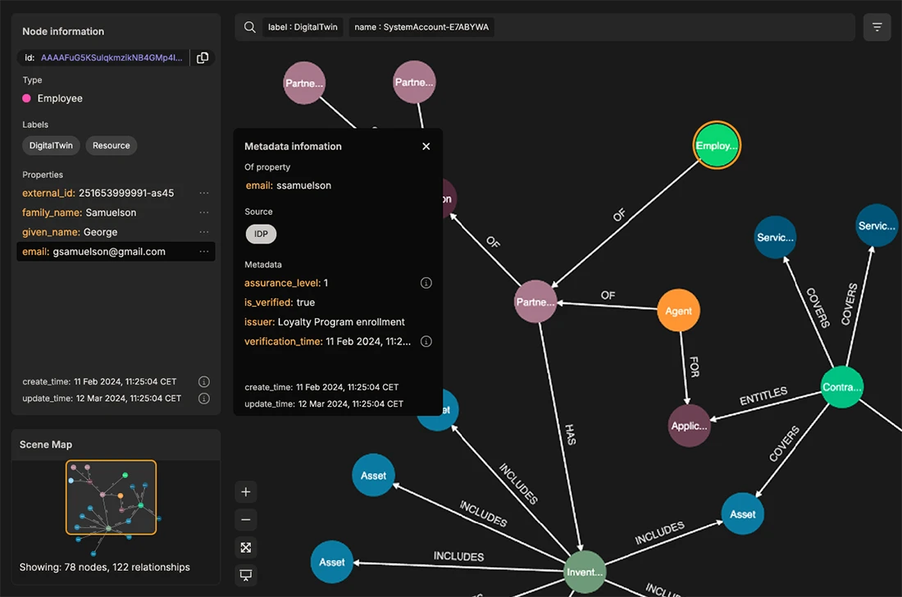Viewport: 902px width, 597px height.
Task: Click the pink Employee type color dot
Action: point(26,98)
